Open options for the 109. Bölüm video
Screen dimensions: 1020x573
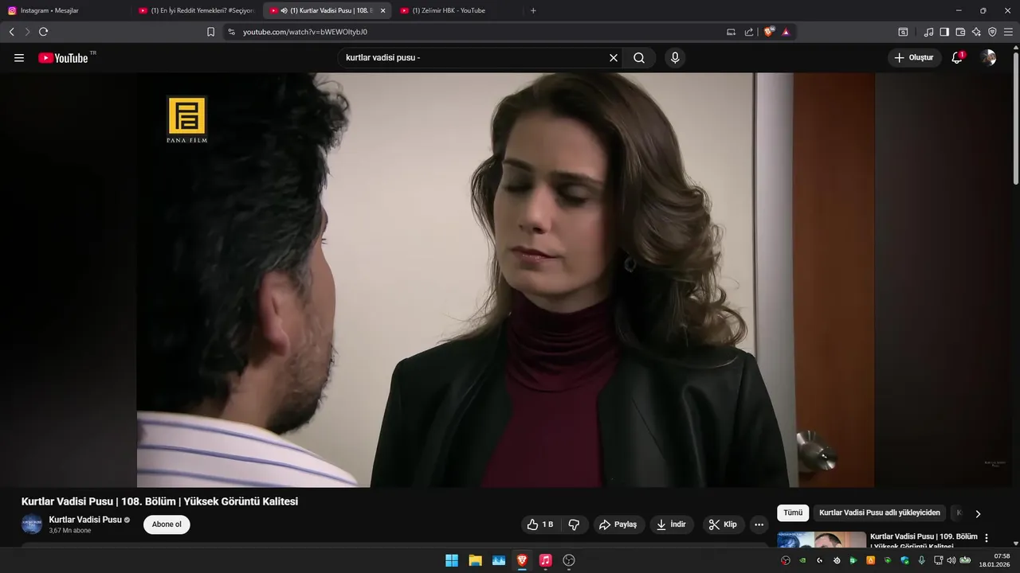(x=987, y=538)
